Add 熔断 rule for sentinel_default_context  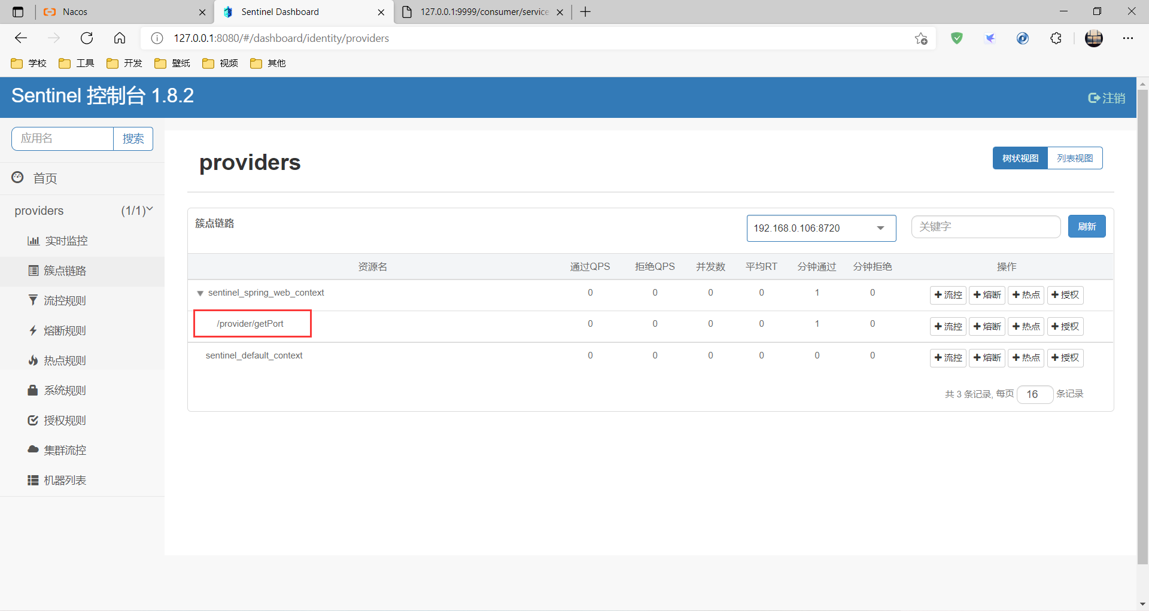(x=987, y=358)
